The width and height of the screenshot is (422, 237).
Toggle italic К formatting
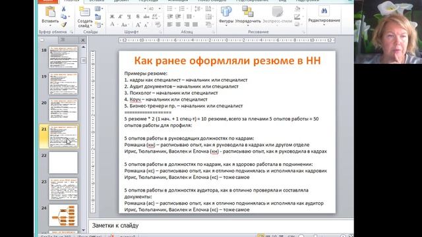point(121,16)
